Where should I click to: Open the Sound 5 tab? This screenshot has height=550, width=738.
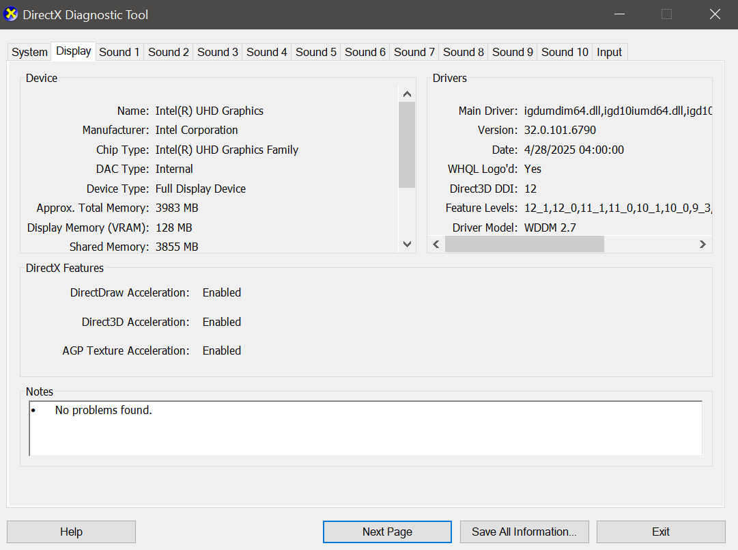point(316,53)
